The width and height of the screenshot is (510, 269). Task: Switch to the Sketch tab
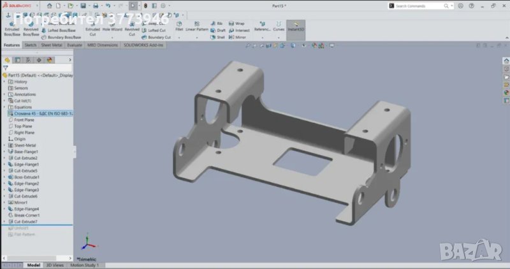point(31,46)
